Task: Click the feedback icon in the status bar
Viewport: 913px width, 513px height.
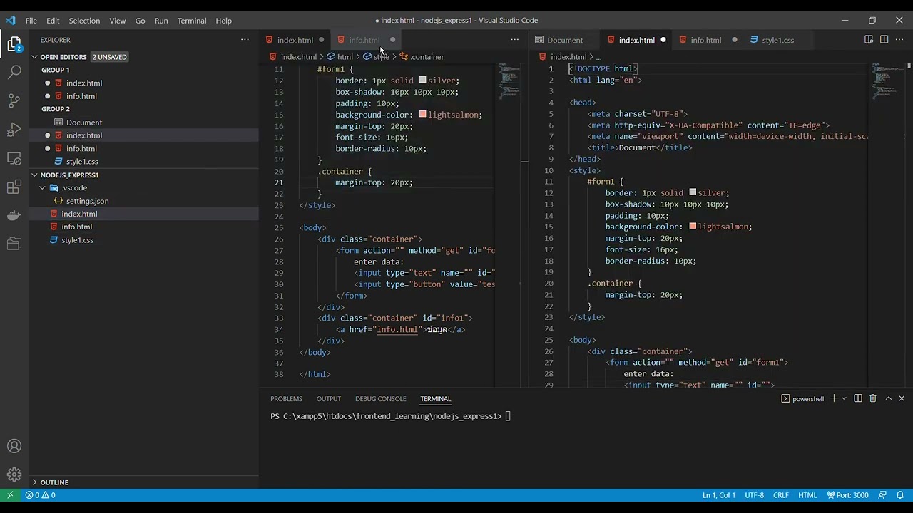Action: click(882, 495)
